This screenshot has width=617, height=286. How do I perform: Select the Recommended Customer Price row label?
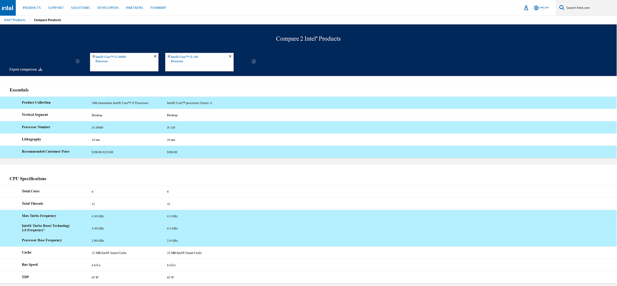46,151
